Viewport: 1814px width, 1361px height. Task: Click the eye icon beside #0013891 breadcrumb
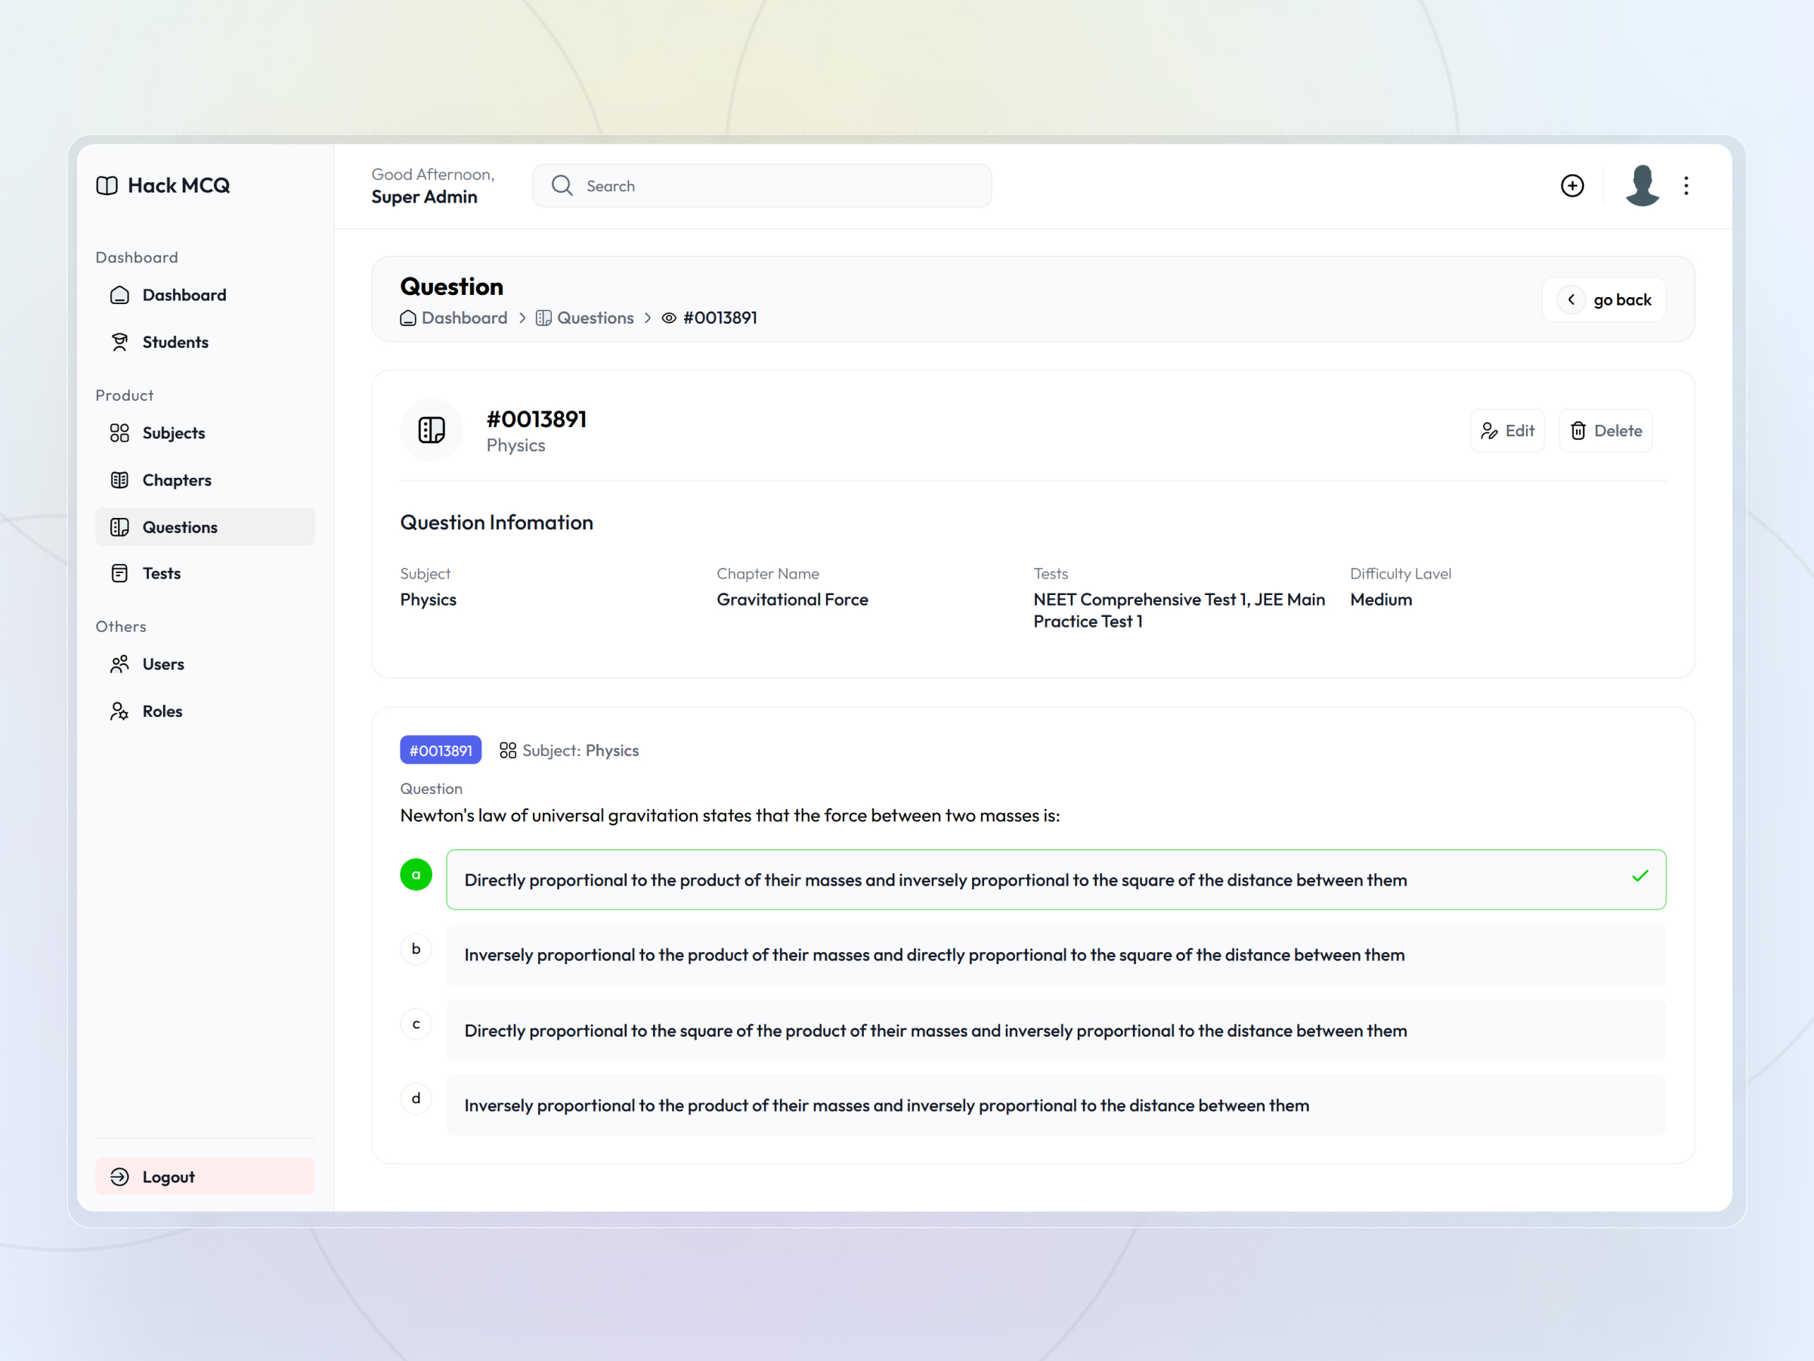668,318
